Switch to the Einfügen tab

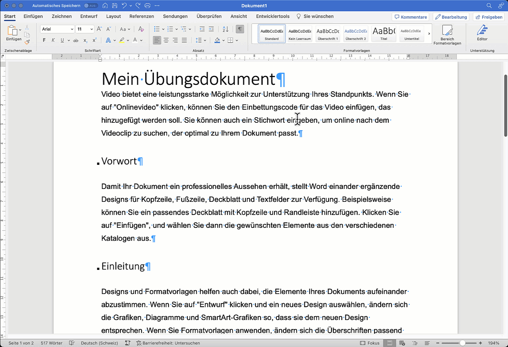pos(33,16)
